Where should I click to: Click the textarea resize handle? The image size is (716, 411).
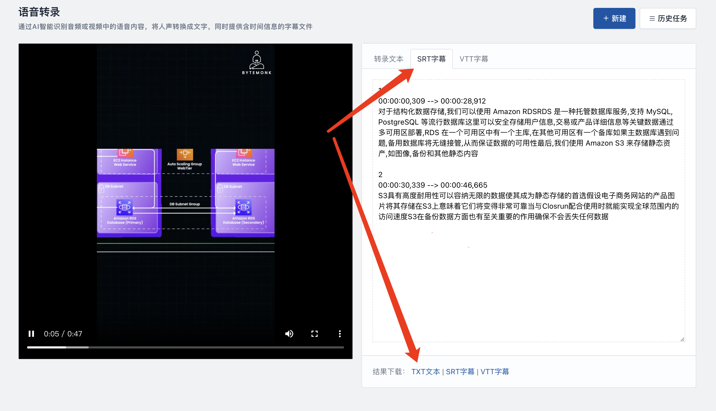[x=682, y=339]
